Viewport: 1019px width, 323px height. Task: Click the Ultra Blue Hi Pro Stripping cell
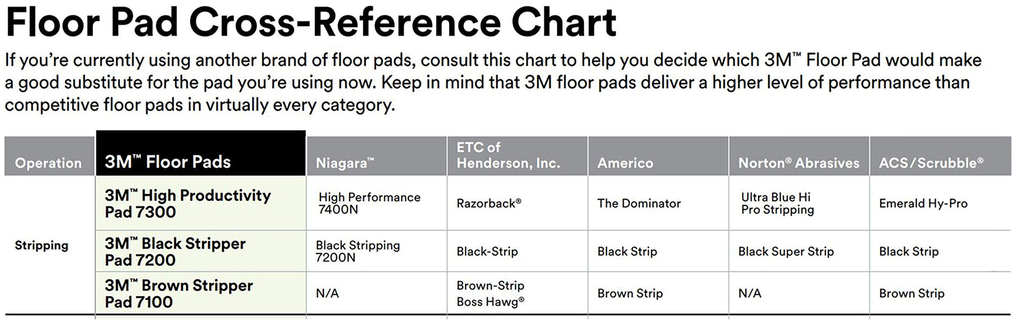[x=778, y=203]
